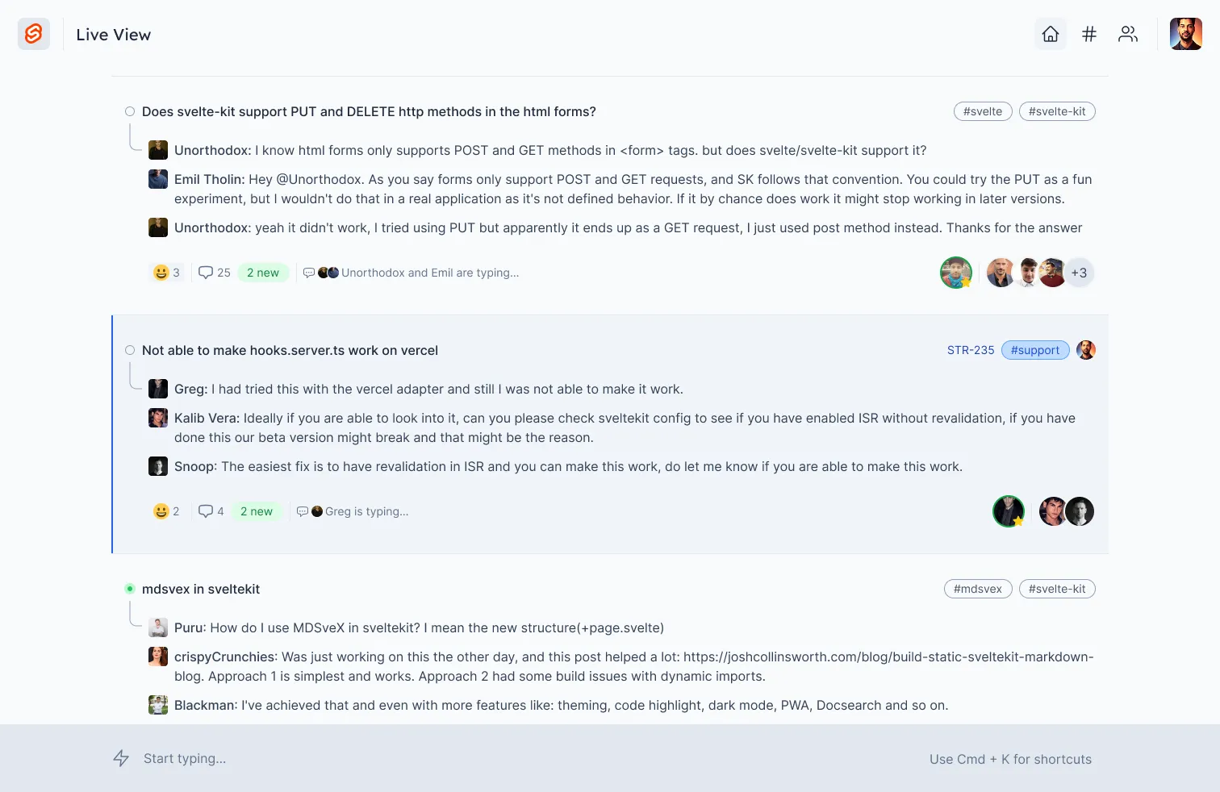Open the 25 comments on the forms thread
The width and height of the screenshot is (1220, 792).
[213, 272]
